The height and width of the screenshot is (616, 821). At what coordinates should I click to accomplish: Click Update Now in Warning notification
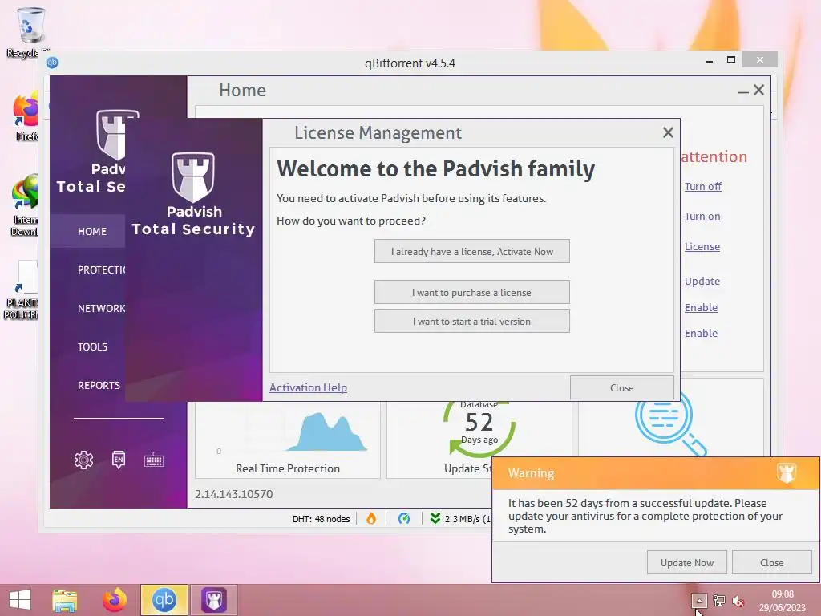coord(687,562)
